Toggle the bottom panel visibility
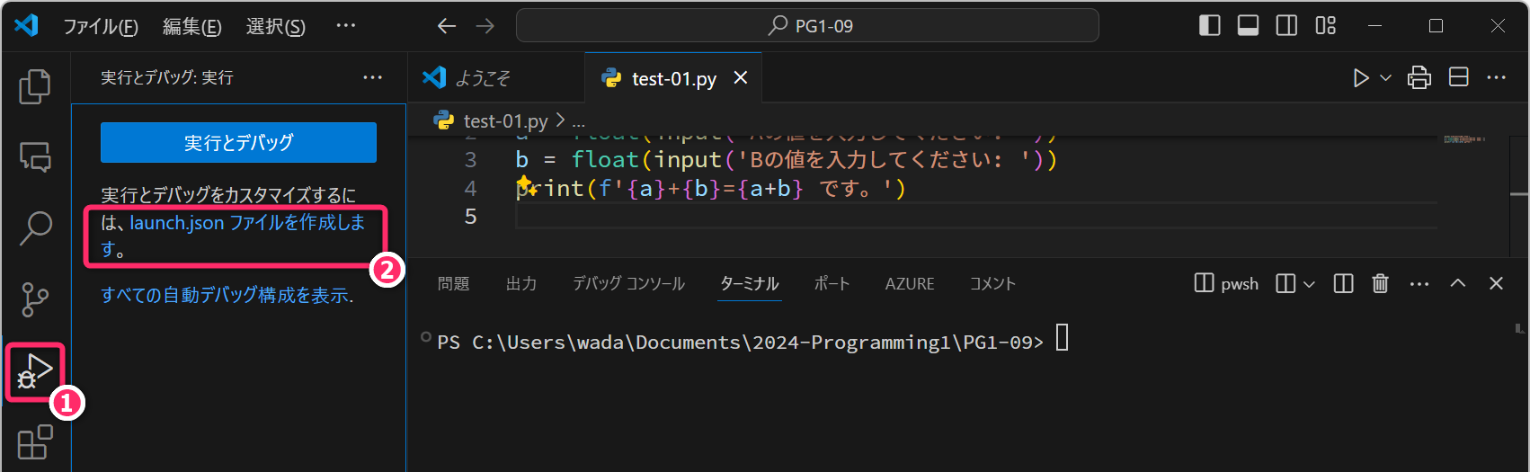This screenshot has height=472, width=1530. [1248, 26]
